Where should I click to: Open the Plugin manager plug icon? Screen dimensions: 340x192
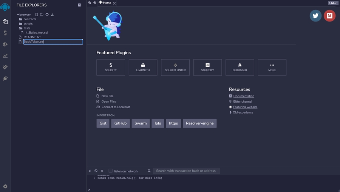[x=5, y=78]
